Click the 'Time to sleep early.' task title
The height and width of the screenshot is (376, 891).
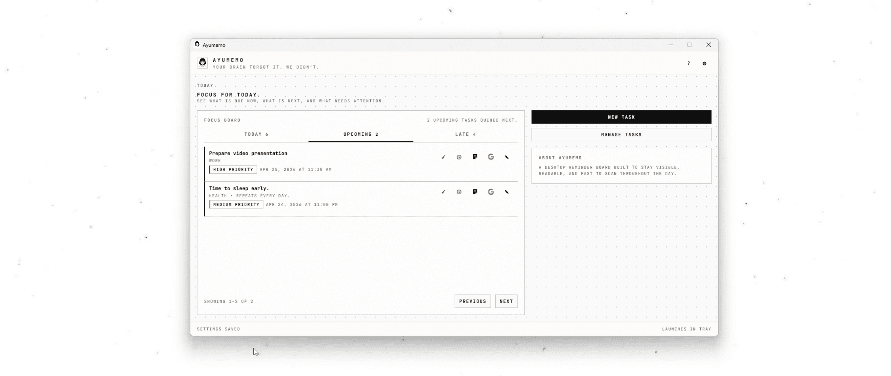tap(239, 188)
